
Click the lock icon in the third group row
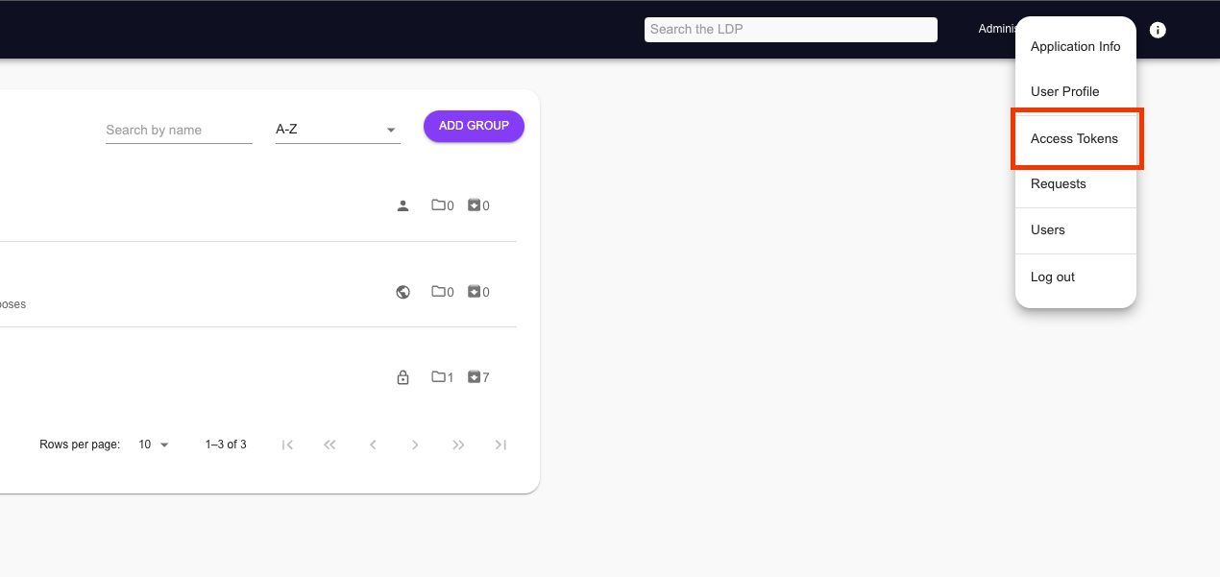point(403,377)
